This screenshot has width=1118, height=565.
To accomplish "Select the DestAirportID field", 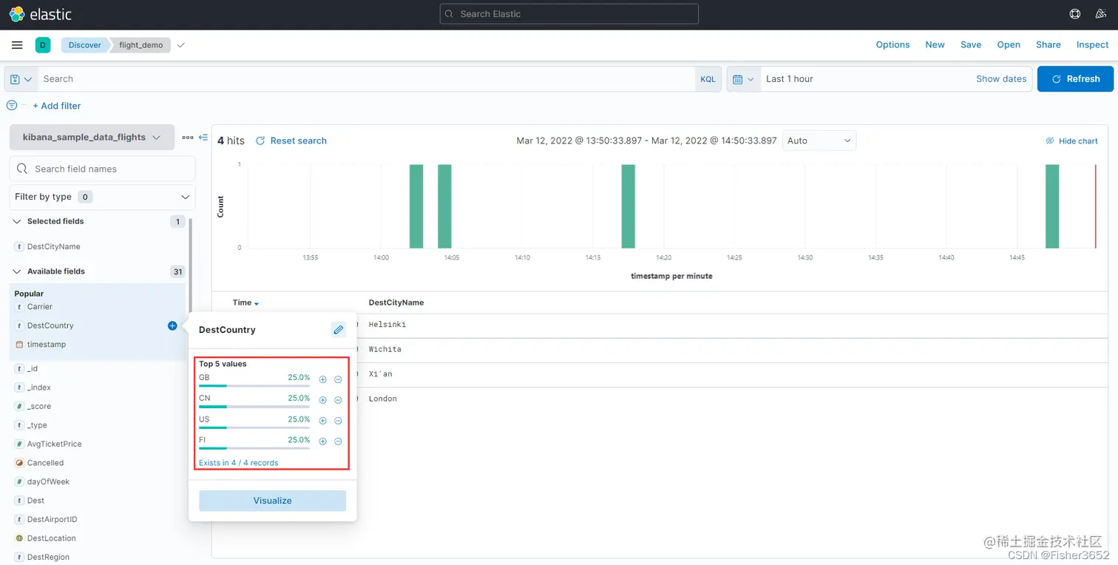I will tap(52, 519).
